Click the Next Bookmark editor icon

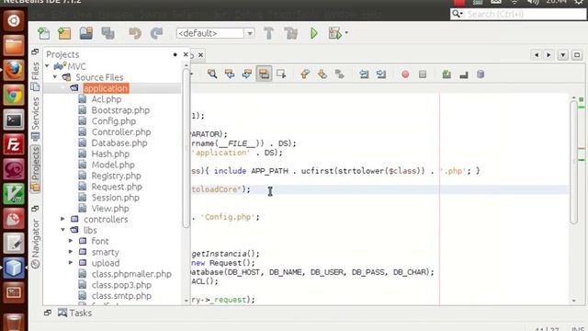(x=322, y=74)
